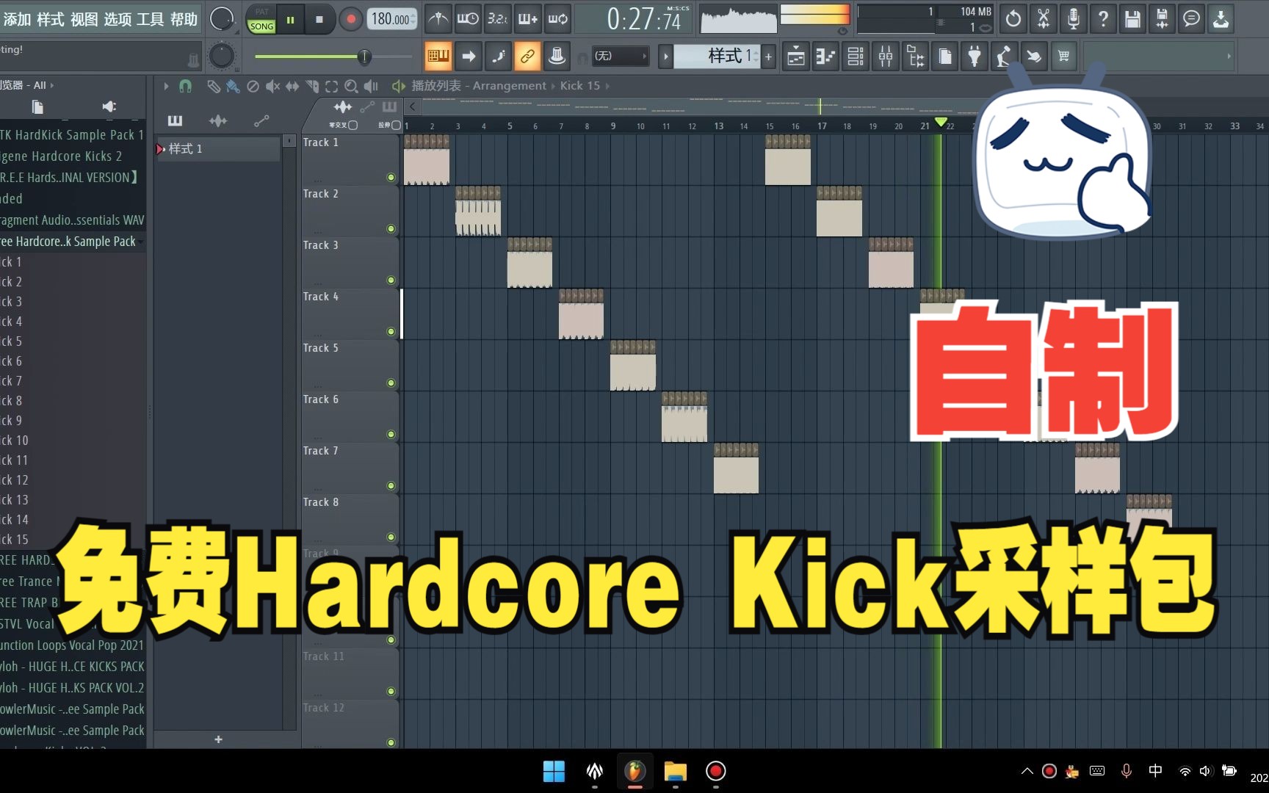
Task: Expand the Arrangement breadcrumb arrow before Kick 15
Action: click(x=553, y=86)
